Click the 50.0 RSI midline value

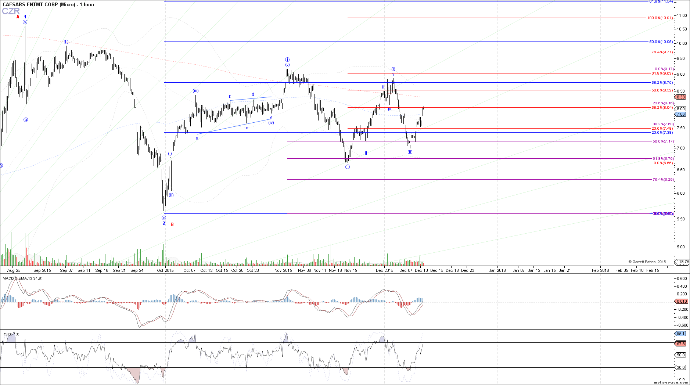(681, 355)
